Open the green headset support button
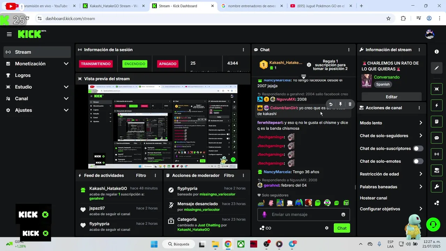This screenshot has height=251, width=446. pos(433,224)
